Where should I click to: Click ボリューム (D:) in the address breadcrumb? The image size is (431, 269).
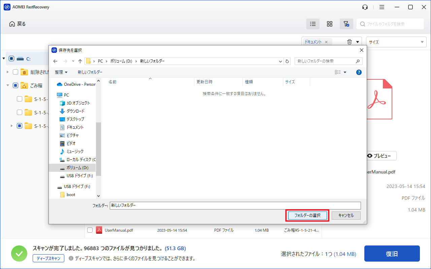[121, 61]
